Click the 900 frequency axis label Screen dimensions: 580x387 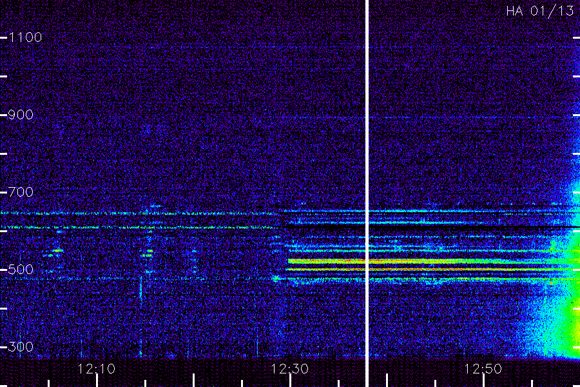click(21, 115)
